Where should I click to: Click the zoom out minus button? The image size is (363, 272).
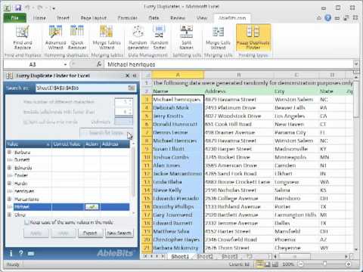(301, 264)
